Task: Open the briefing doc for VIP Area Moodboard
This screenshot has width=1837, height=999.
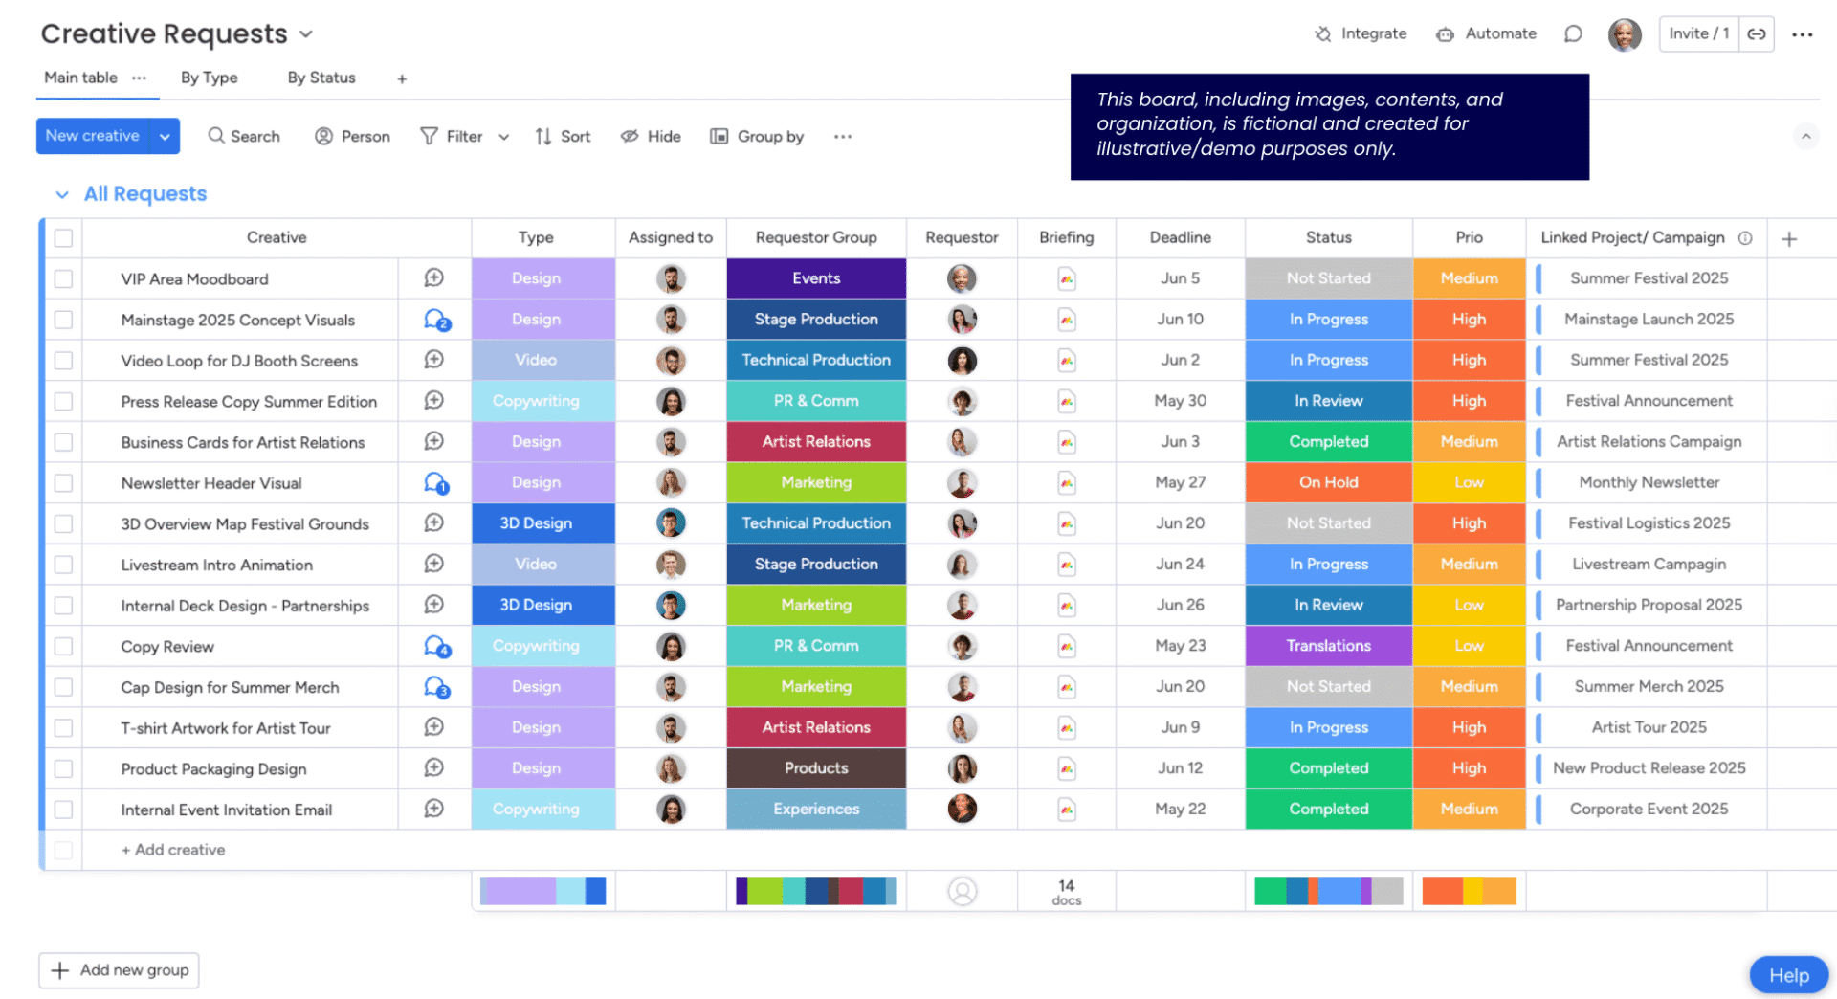Action: pos(1066,278)
